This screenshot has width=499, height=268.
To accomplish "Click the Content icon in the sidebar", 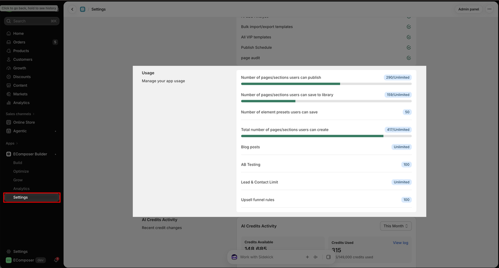I will [9, 86].
